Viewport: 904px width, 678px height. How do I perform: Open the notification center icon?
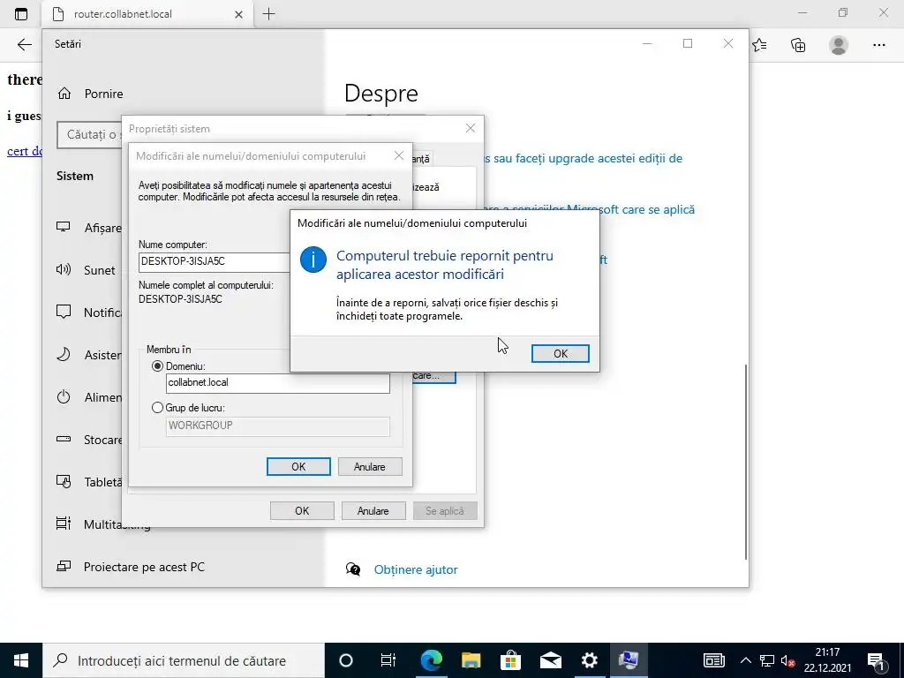click(877, 661)
